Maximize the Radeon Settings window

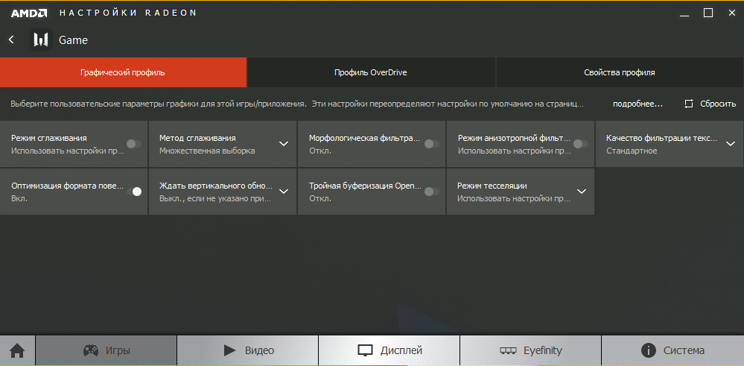pos(708,13)
